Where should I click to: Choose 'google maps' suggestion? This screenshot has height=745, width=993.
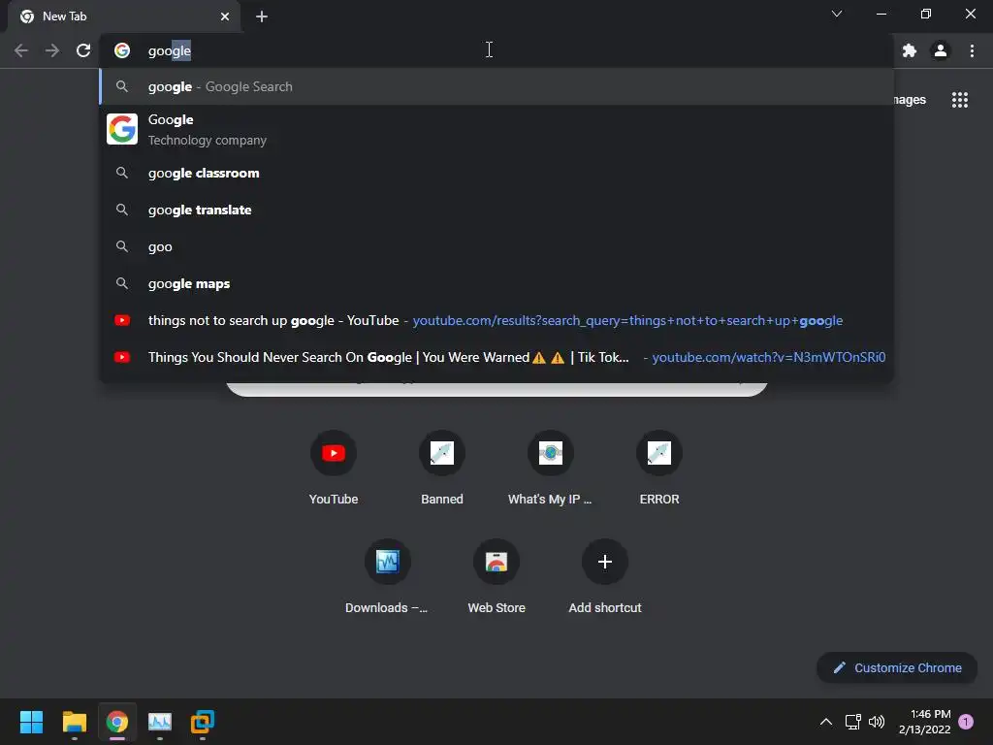[x=496, y=283]
